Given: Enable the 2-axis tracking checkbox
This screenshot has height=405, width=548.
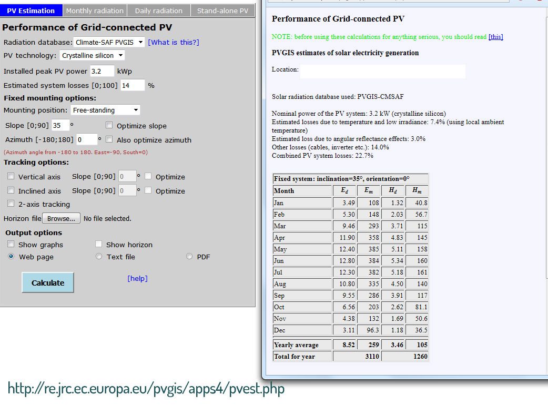Looking at the screenshot, I should point(11,204).
